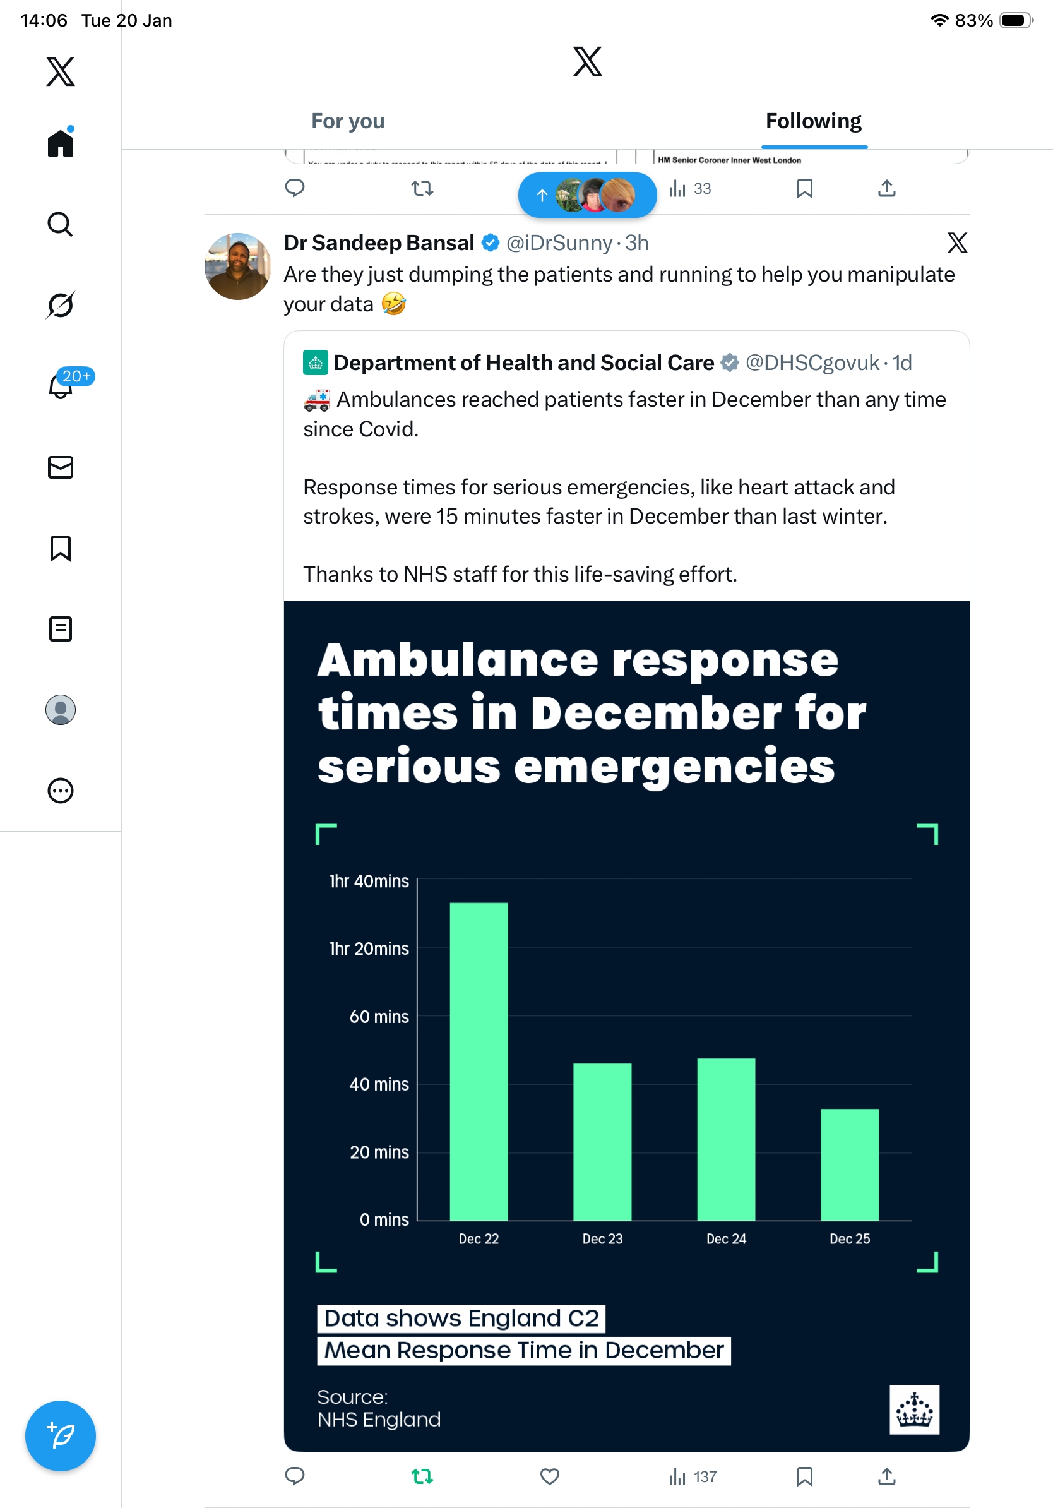The width and height of the screenshot is (1053, 1508).
Task: Open the @DHSCgovuk handle in quoted post
Action: coord(812,362)
